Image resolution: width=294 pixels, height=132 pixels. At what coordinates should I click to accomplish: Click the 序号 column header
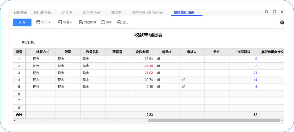click(x=19, y=52)
